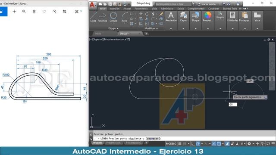Switch to the Administrar ribbon tab
276x155 pixels.
[167, 9]
